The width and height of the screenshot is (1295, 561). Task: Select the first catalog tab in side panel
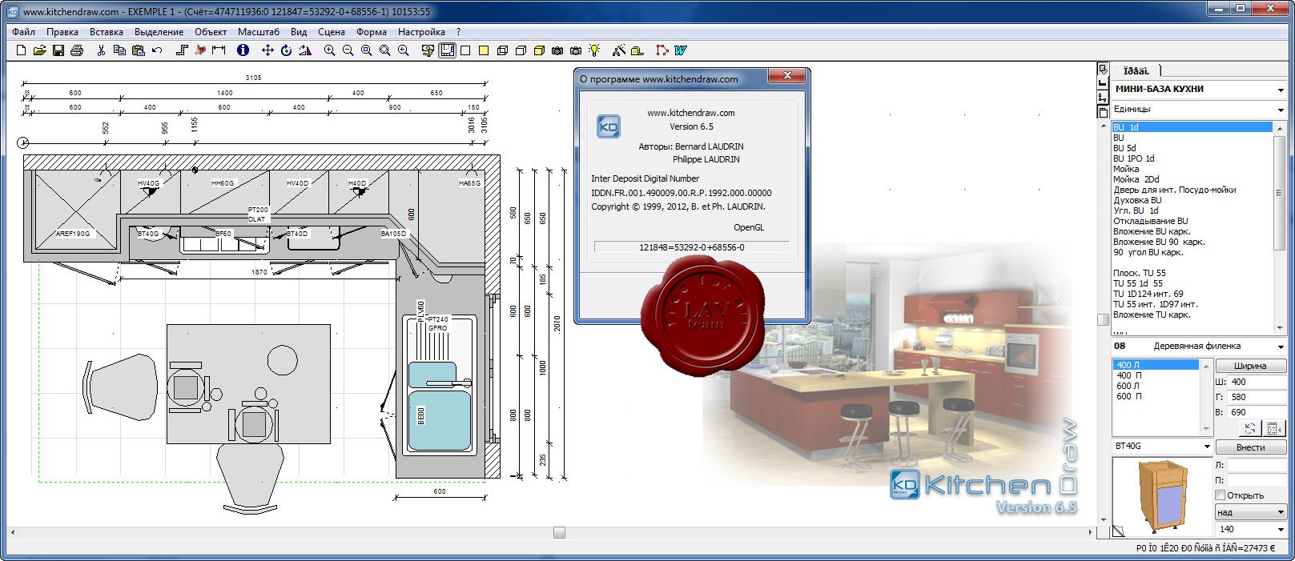(1136, 70)
